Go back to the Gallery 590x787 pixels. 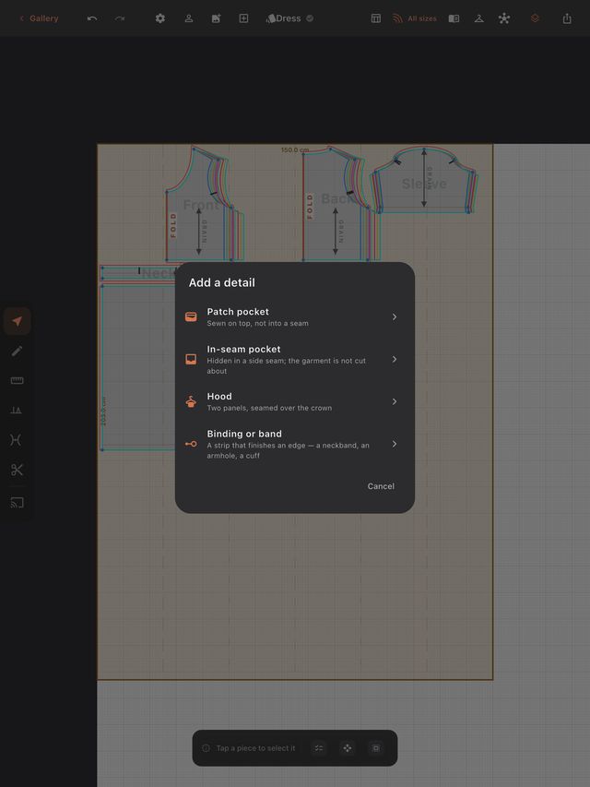click(39, 18)
